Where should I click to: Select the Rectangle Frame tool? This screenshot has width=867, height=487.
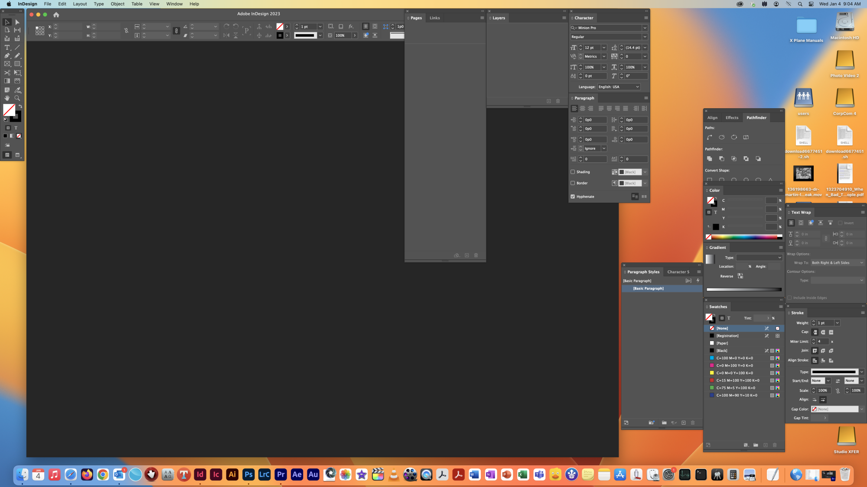pyautogui.click(x=7, y=64)
